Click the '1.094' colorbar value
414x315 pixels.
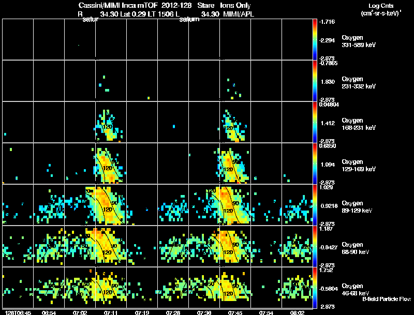click(328, 164)
